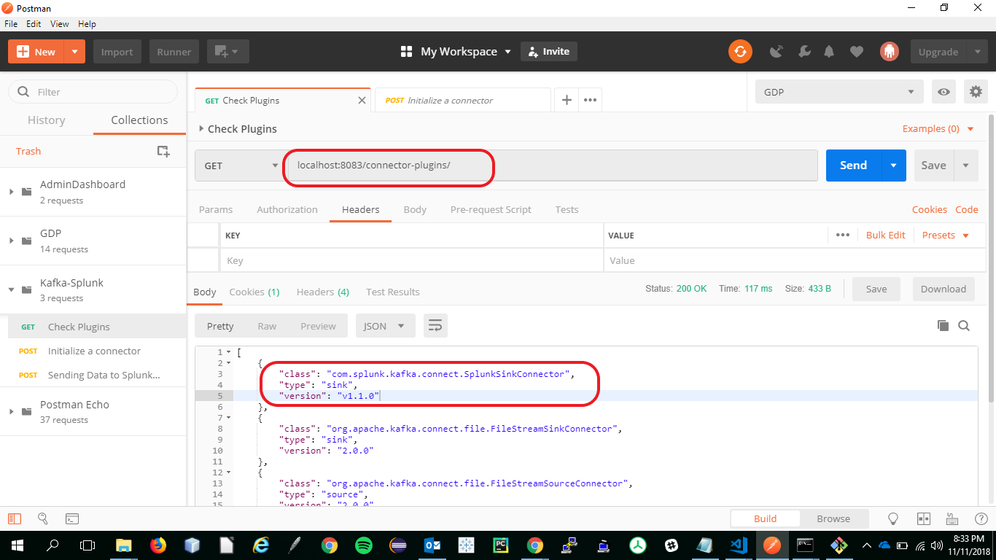996x560 pixels.
Task: Open the Bootcamp lightbulb icon
Action: (x=892, y=518)
